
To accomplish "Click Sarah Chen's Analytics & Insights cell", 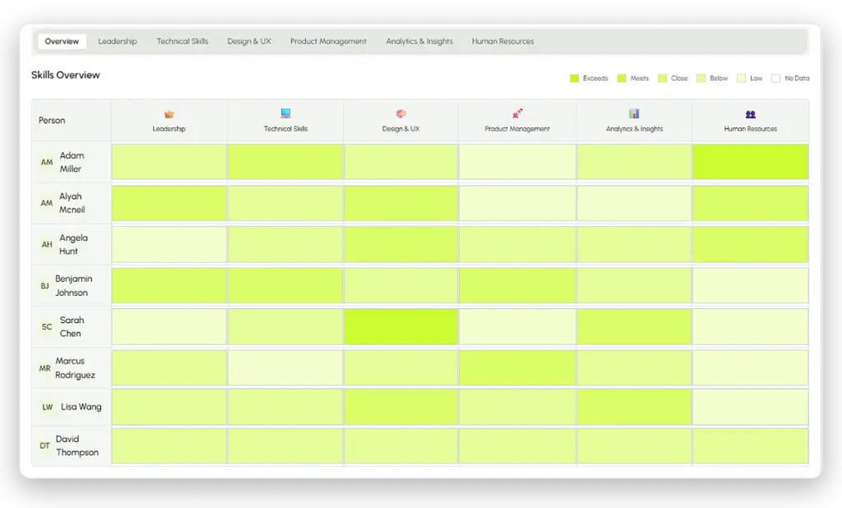I will 634,326.
